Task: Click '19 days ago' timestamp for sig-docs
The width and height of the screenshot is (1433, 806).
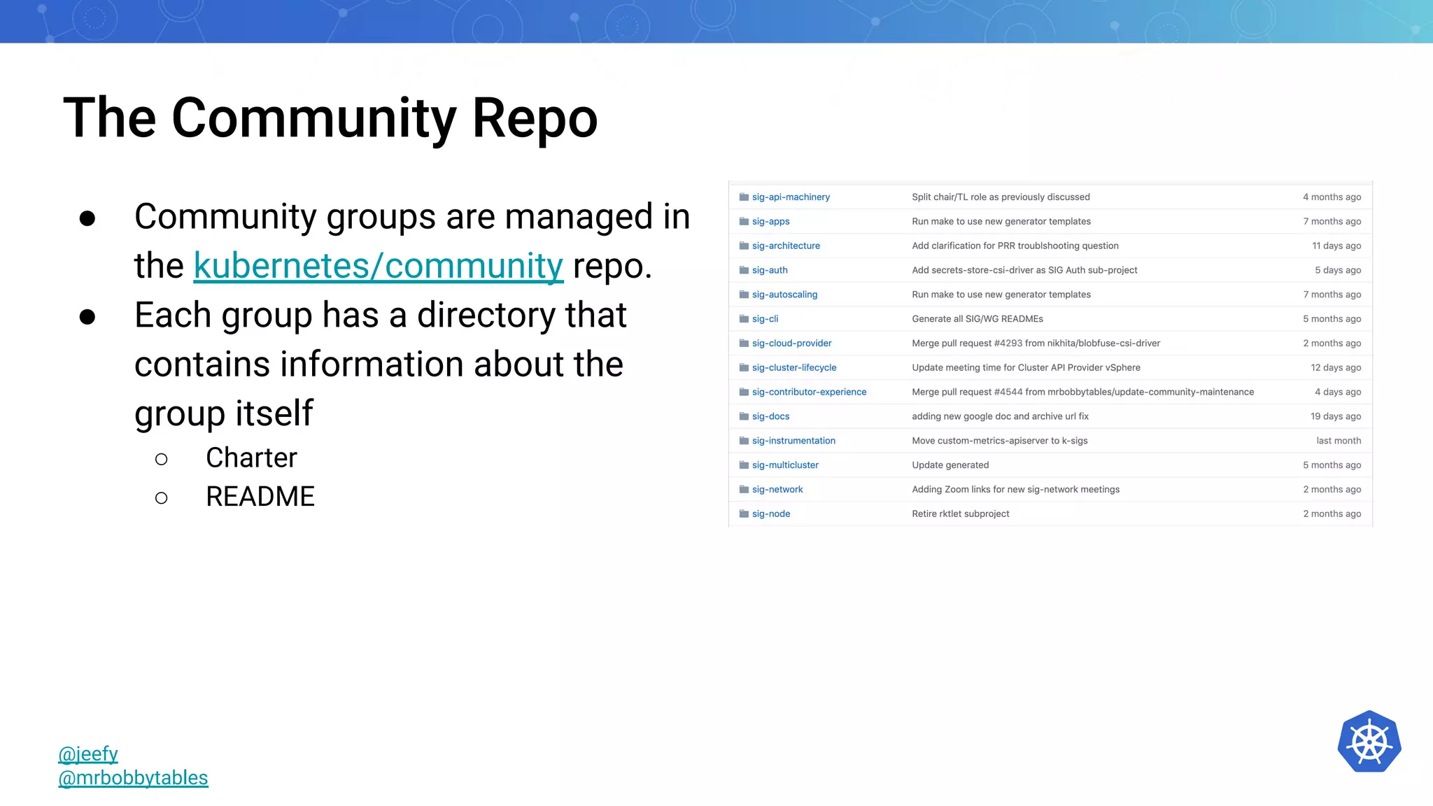Action: [x=1336, y=416]
